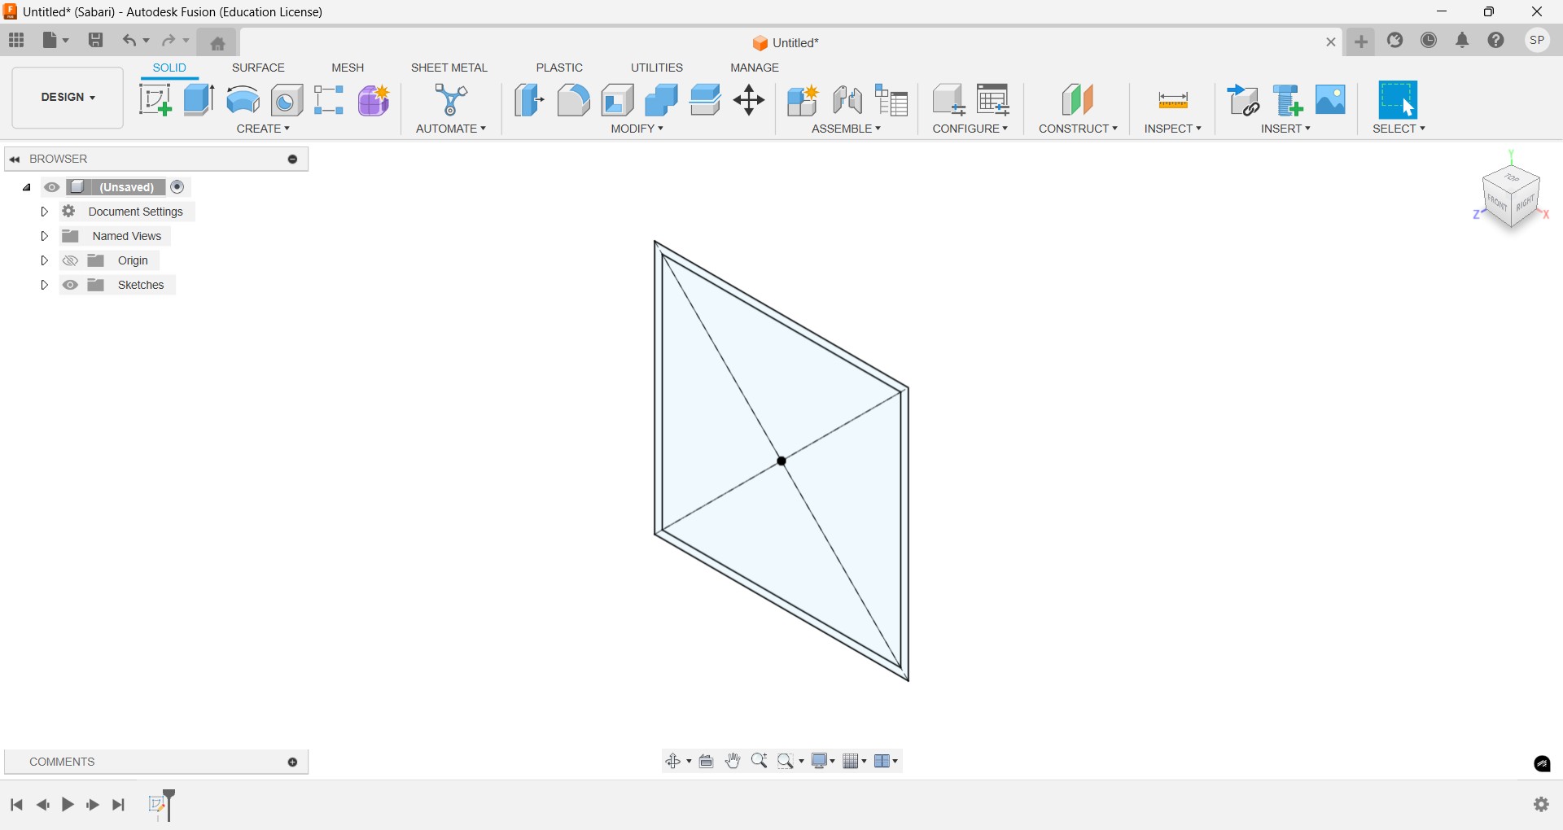This screenshot has height=830, width=1563.
Task: Show the hidden Origin folder
Action: [71, 261]
